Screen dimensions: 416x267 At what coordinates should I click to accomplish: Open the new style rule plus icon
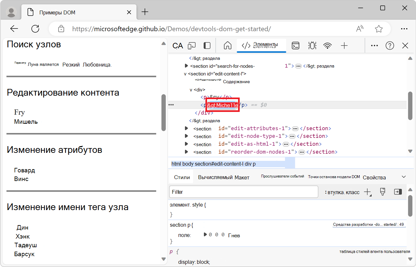pos(367,192)
